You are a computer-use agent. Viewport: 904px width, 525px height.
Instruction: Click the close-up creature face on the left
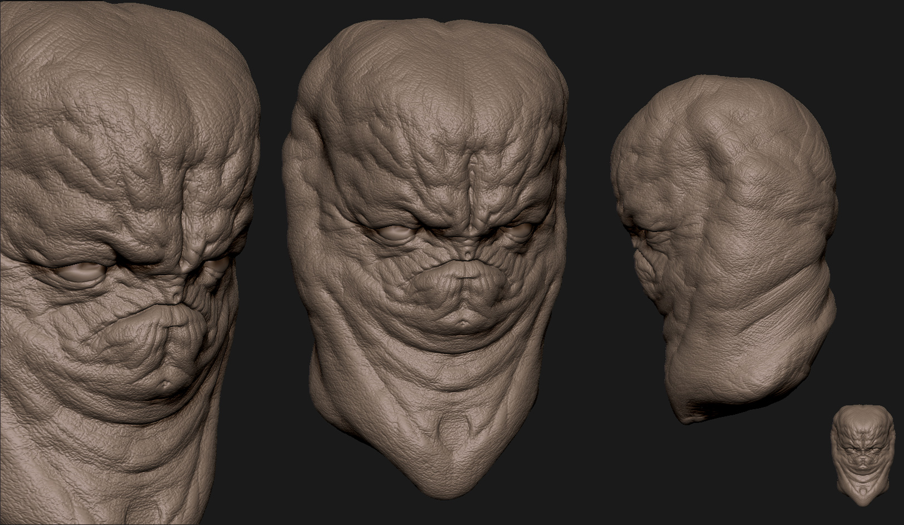129,263
